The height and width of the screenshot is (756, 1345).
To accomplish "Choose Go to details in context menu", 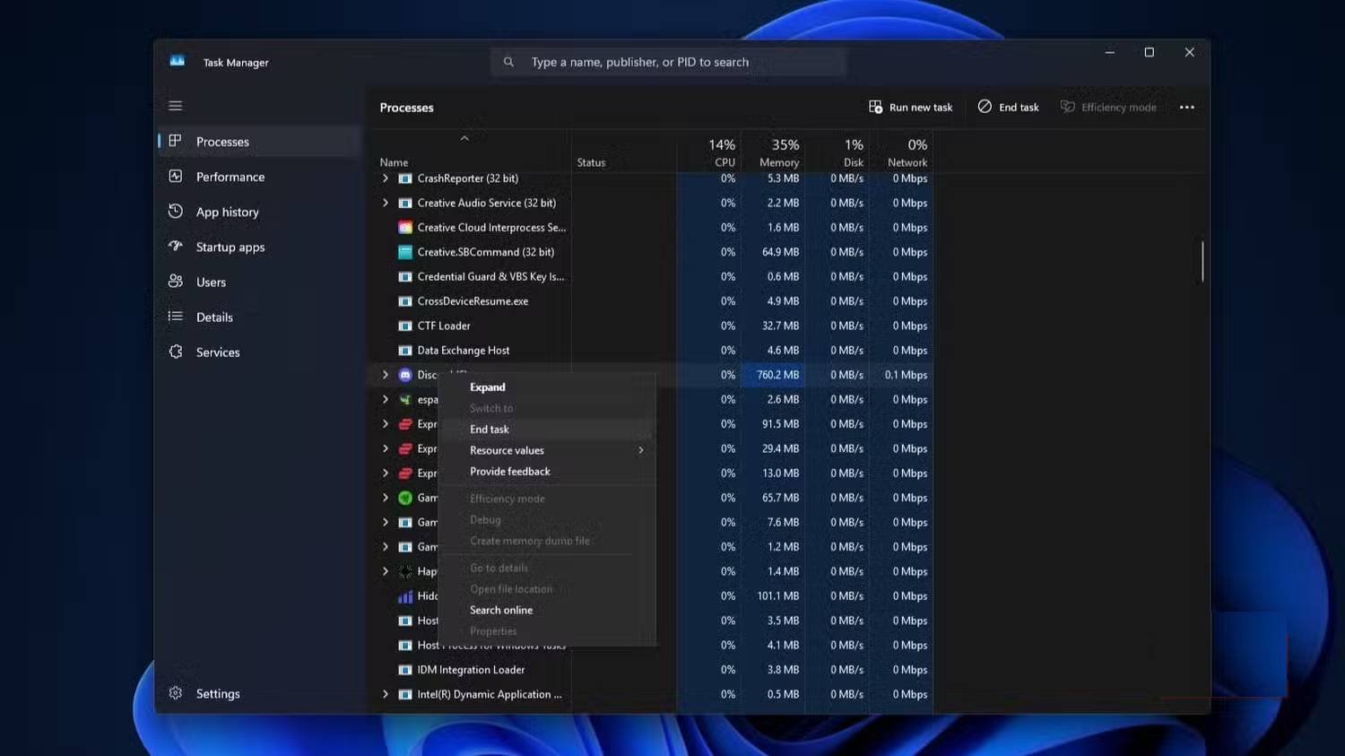I will point(547,568).
